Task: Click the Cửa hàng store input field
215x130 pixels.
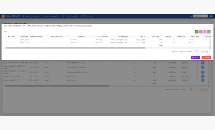Action: [x=200, y=16]
